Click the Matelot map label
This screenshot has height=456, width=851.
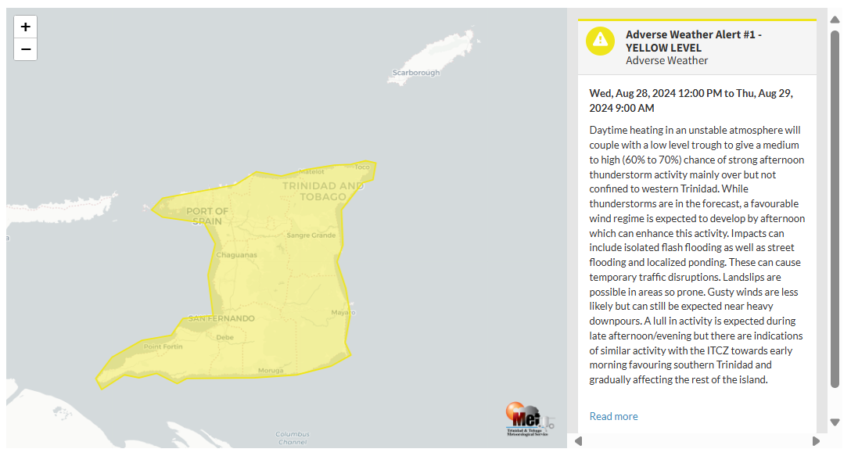coord(311,171)
